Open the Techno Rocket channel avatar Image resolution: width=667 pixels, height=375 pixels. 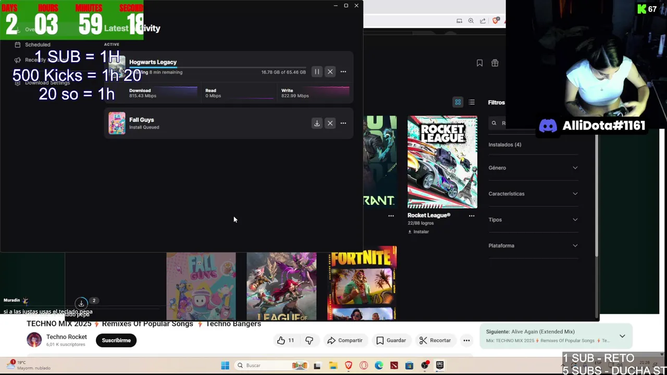pos(34,340)
